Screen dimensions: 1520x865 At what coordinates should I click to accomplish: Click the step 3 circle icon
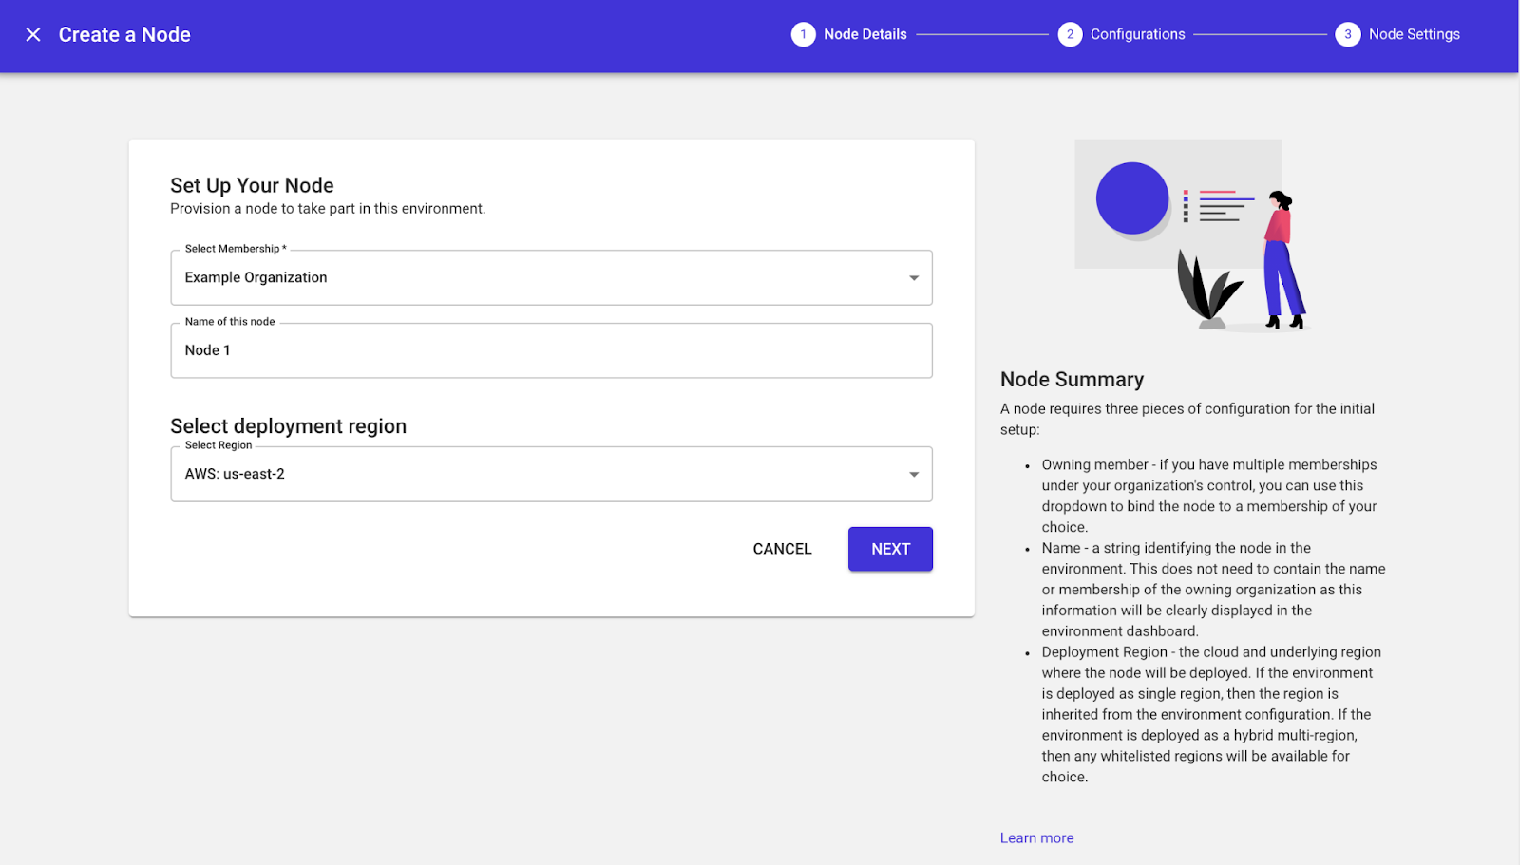click(x=1348, y=33)
